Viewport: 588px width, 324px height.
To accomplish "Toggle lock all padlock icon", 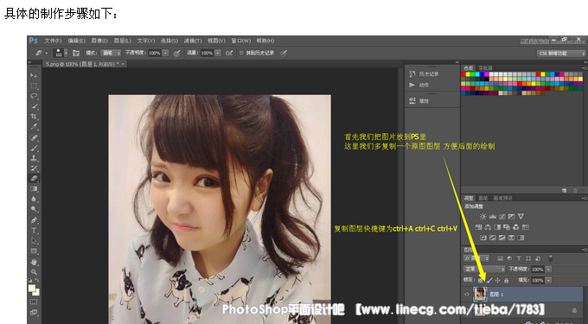I will coord(506,280).
